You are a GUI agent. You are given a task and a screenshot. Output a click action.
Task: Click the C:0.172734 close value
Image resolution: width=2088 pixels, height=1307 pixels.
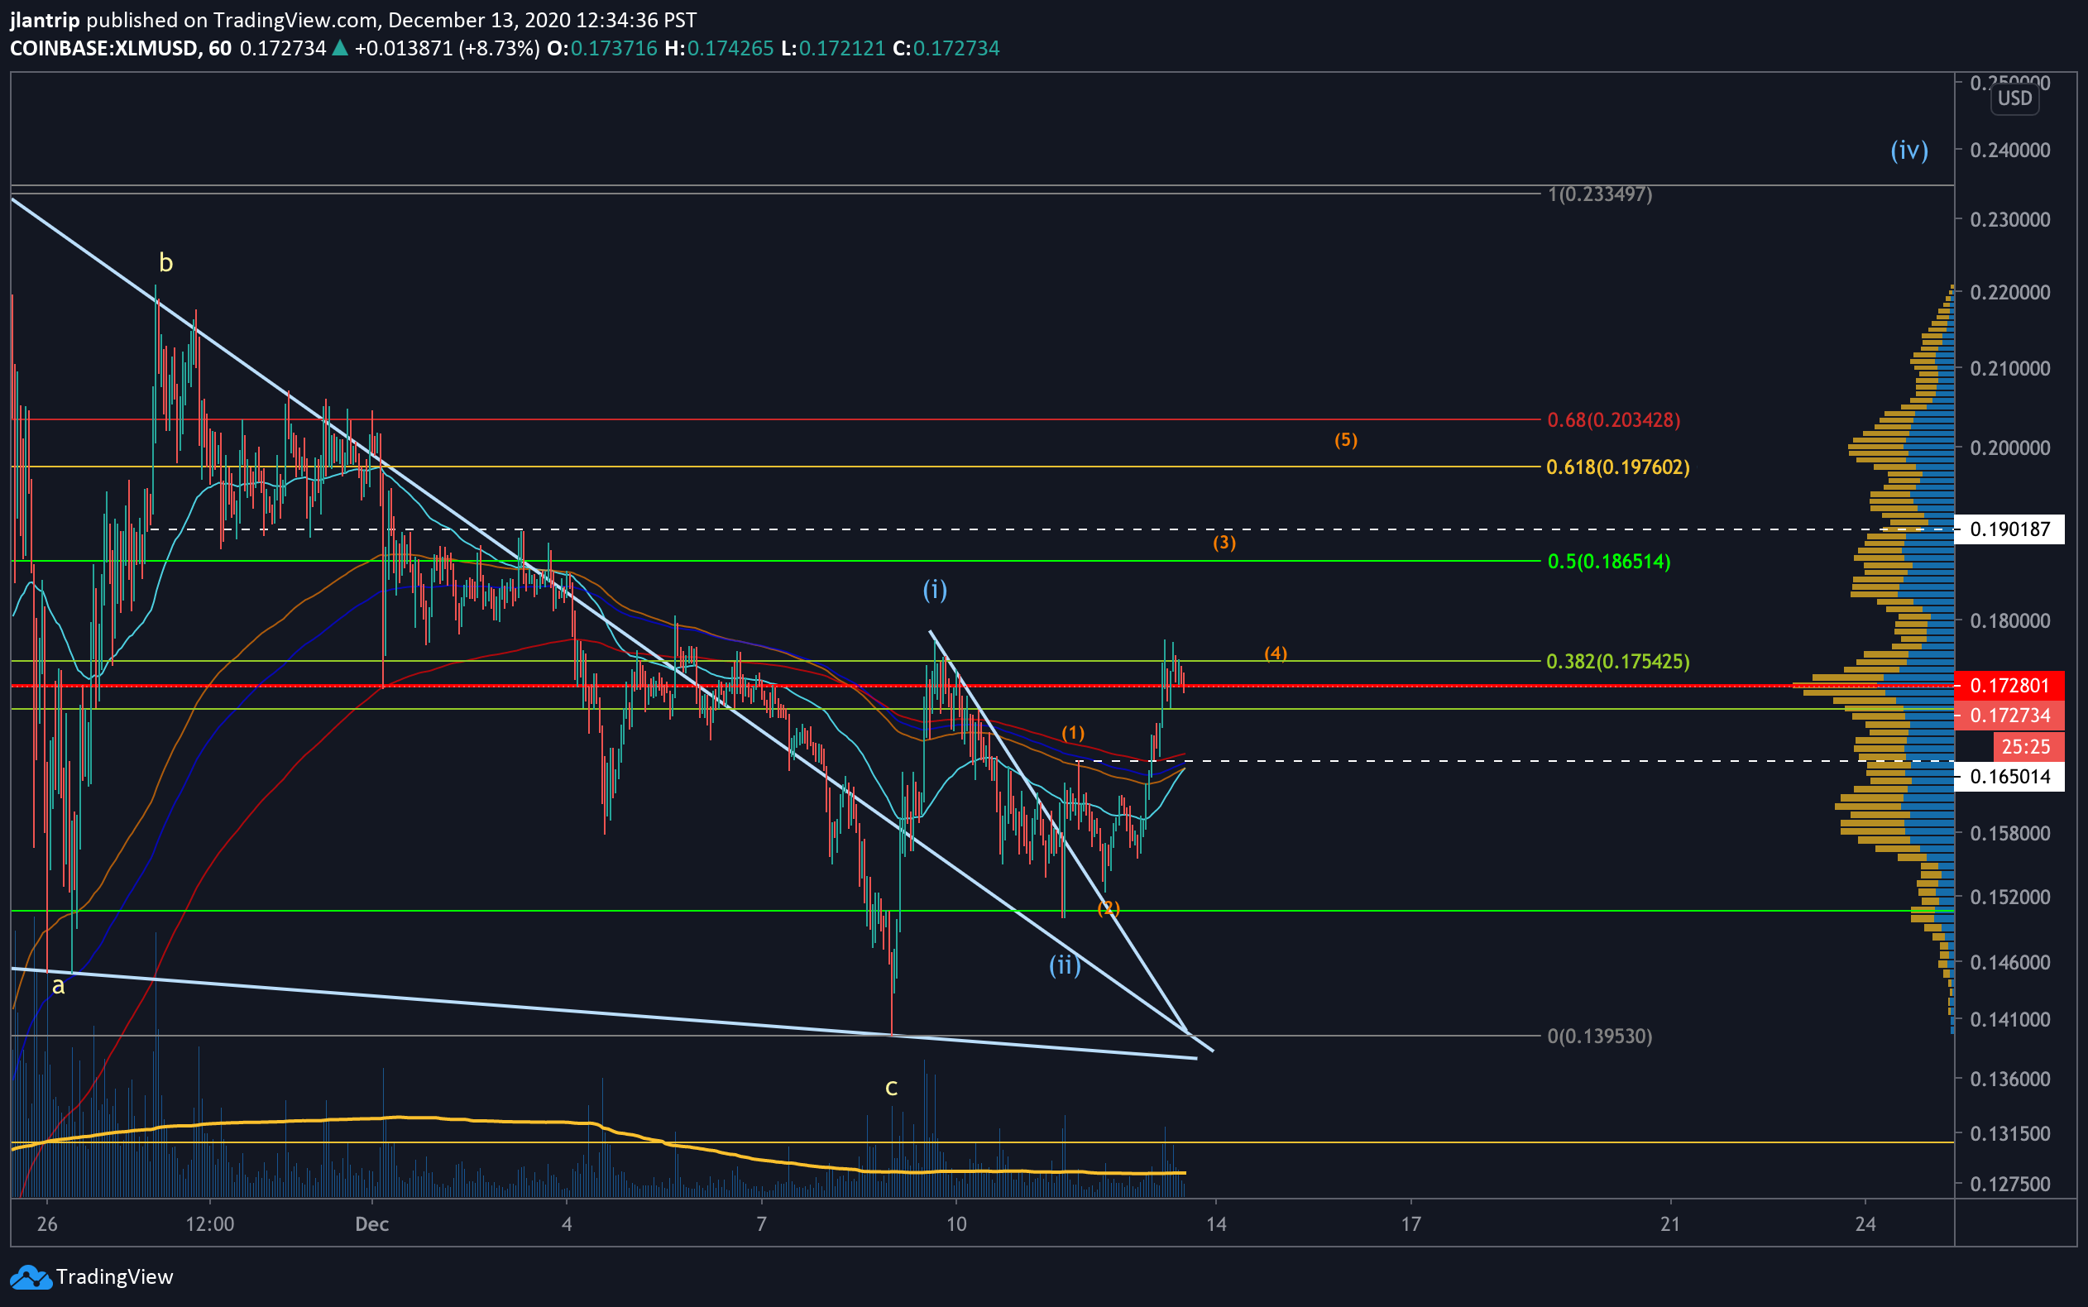point(946,49)
